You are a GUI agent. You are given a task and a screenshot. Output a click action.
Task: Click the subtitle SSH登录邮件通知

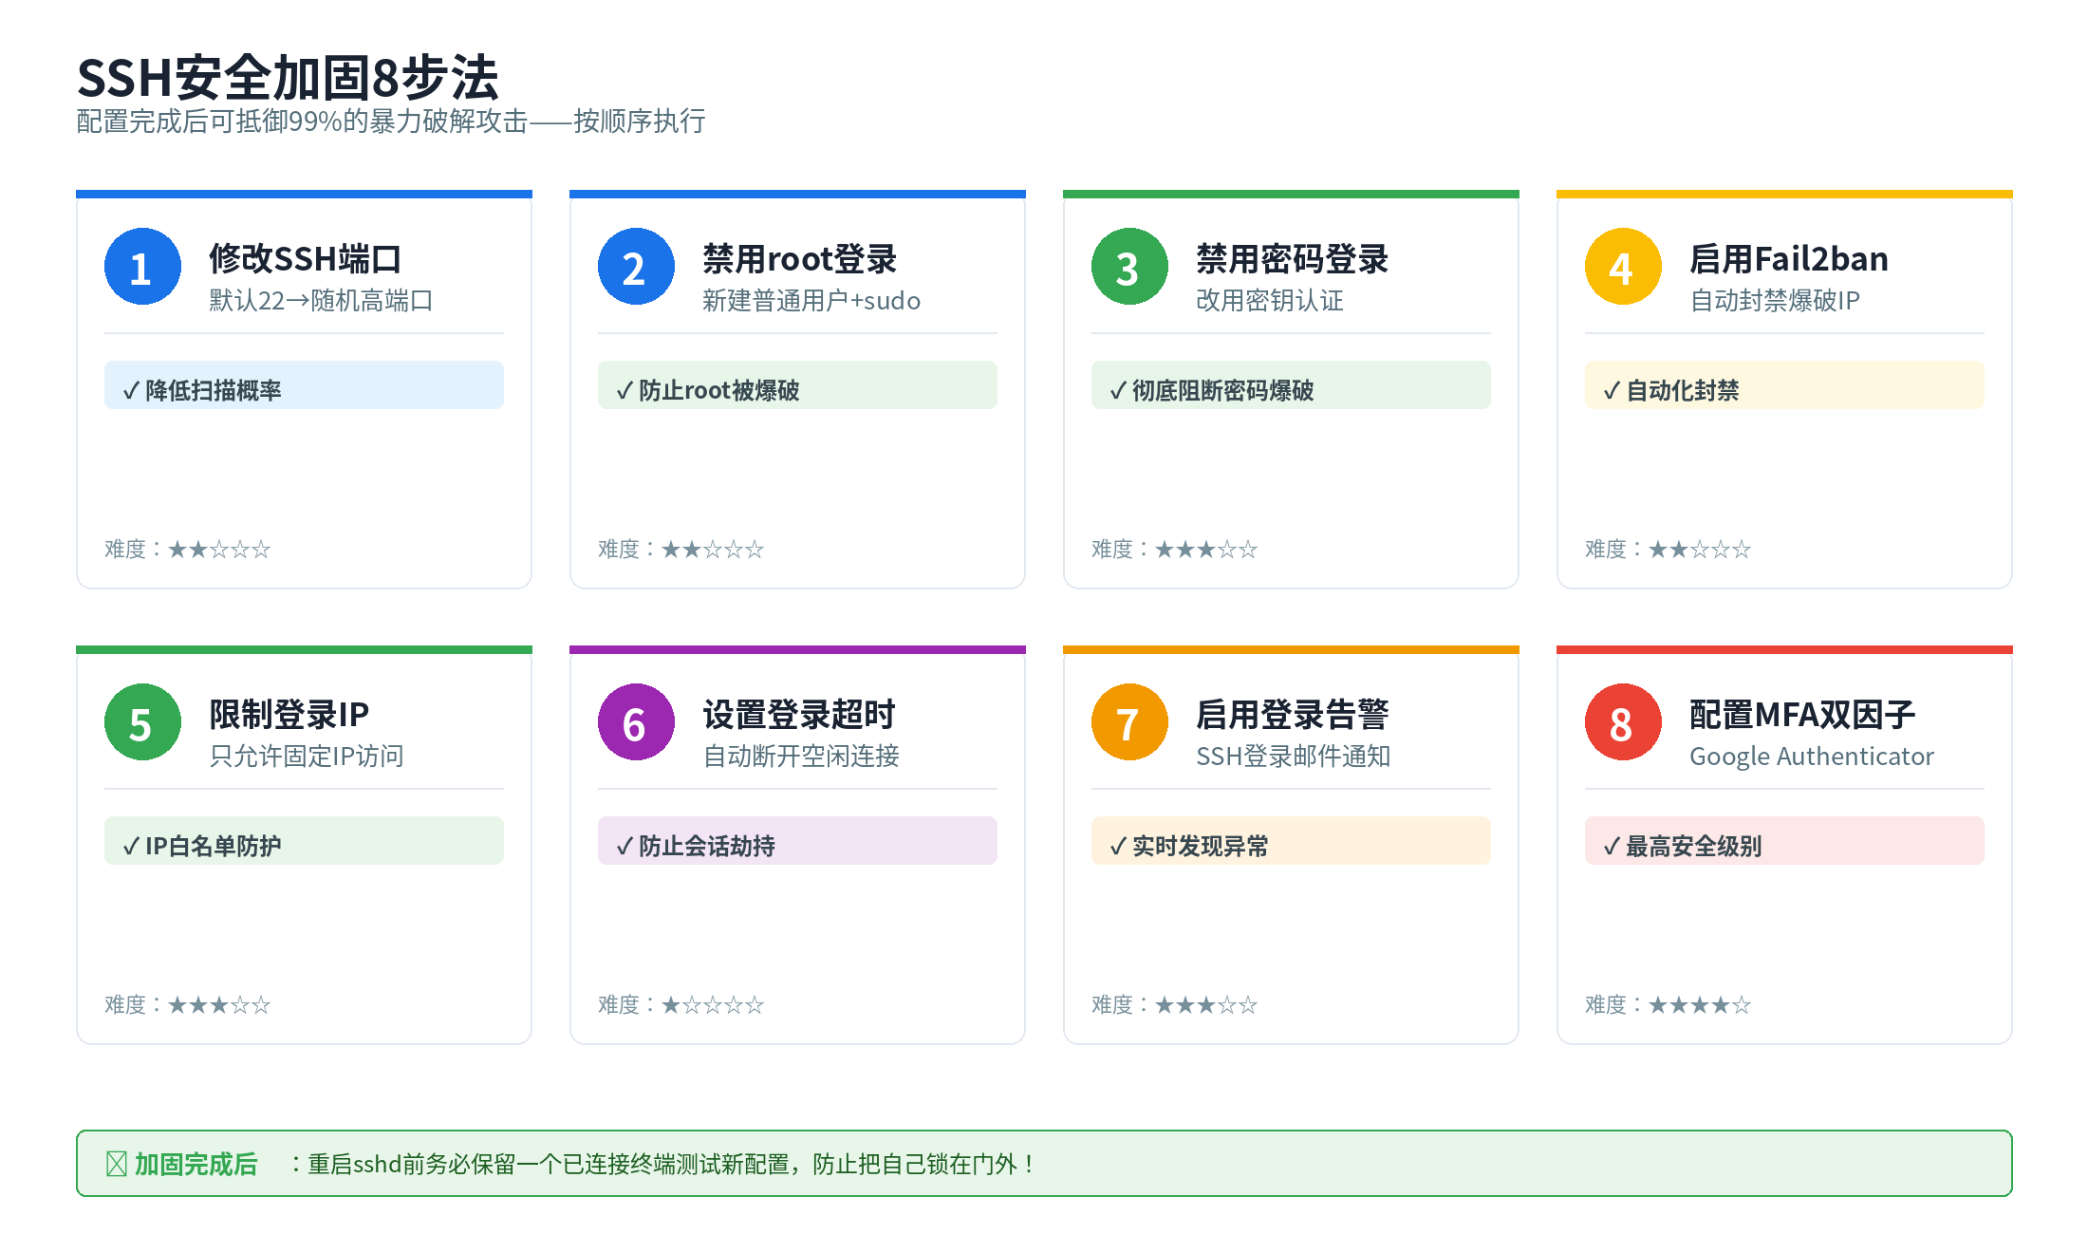tap(1293, 756)
